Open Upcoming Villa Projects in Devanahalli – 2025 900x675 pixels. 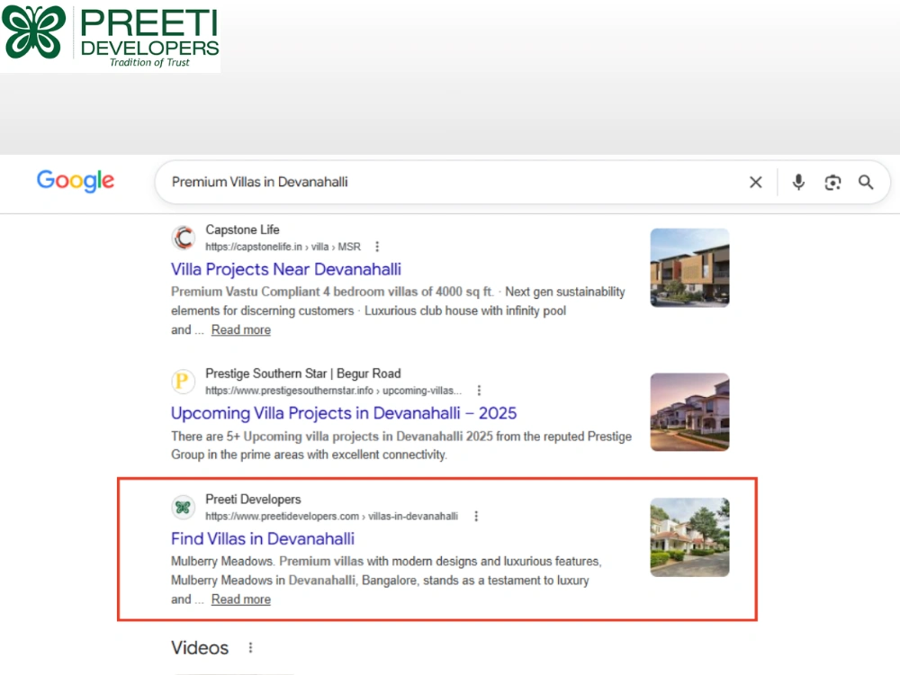tap(344, 413)
